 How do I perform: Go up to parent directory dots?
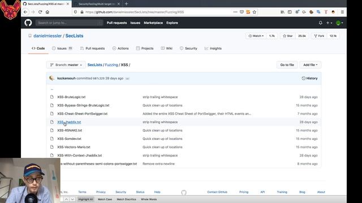click(x=52, y=89)
